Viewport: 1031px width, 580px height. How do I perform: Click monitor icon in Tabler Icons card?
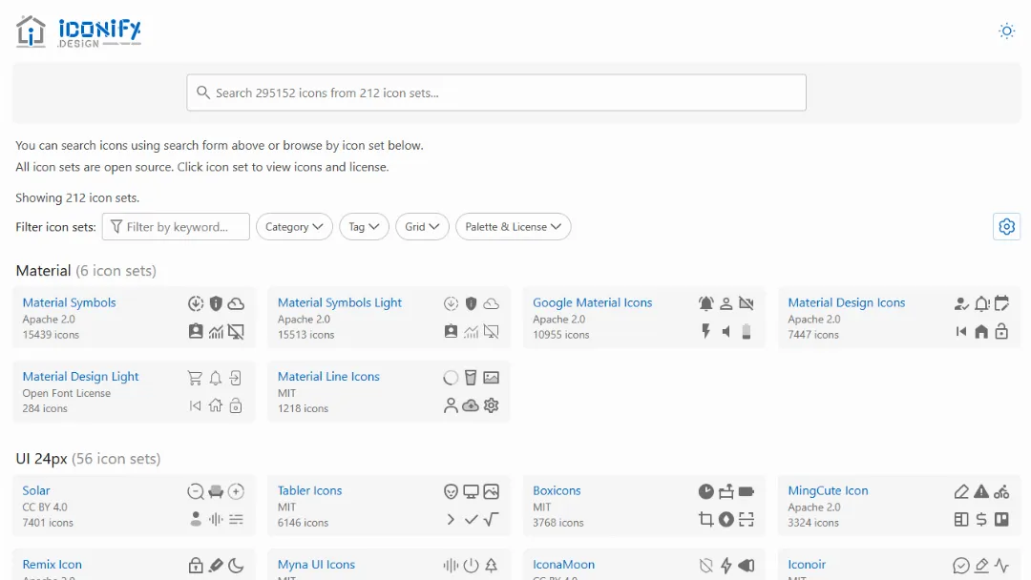[x=471, y=491]
